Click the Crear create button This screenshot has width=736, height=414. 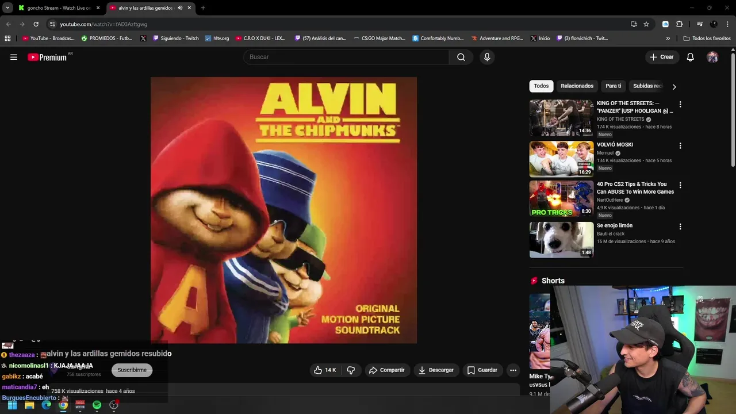tap(661, 57)
